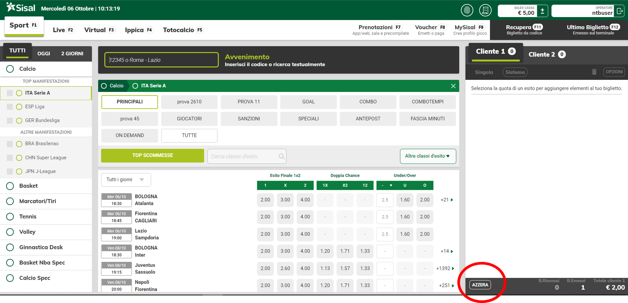Viewport: 628px width, 303px height.
Task: Select the Tennis sport radio
Action: click(10, 217)
